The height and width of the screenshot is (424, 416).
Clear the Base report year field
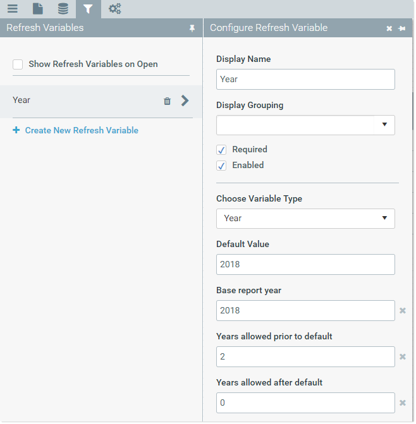click(x=403, y=310)
